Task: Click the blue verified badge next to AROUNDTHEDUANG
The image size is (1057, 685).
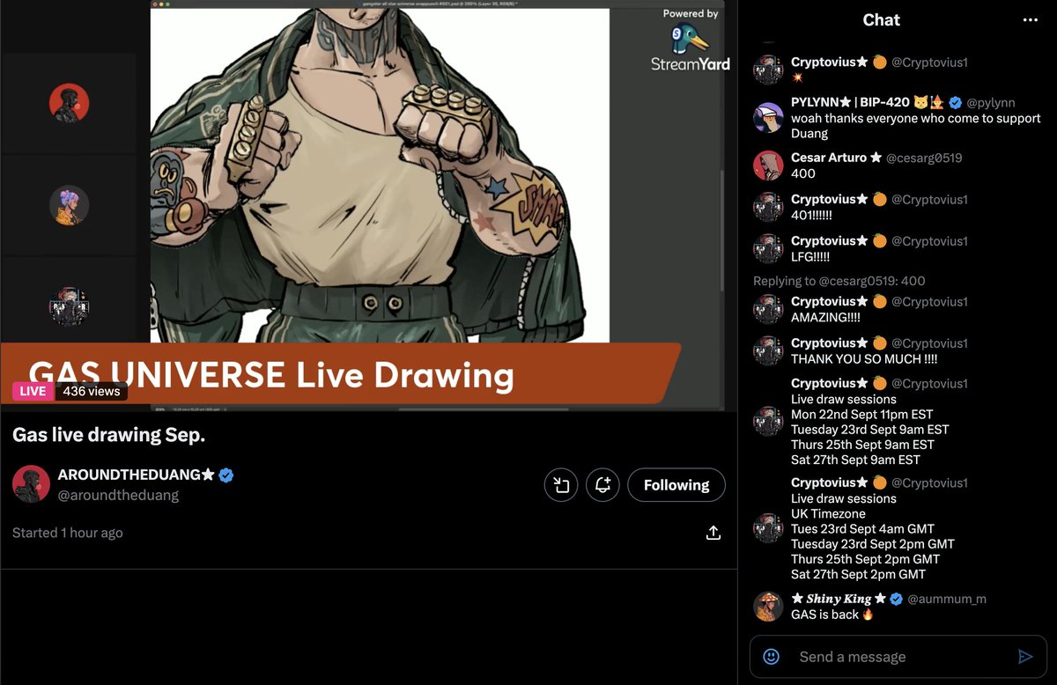Action: [x=226, y=475]
